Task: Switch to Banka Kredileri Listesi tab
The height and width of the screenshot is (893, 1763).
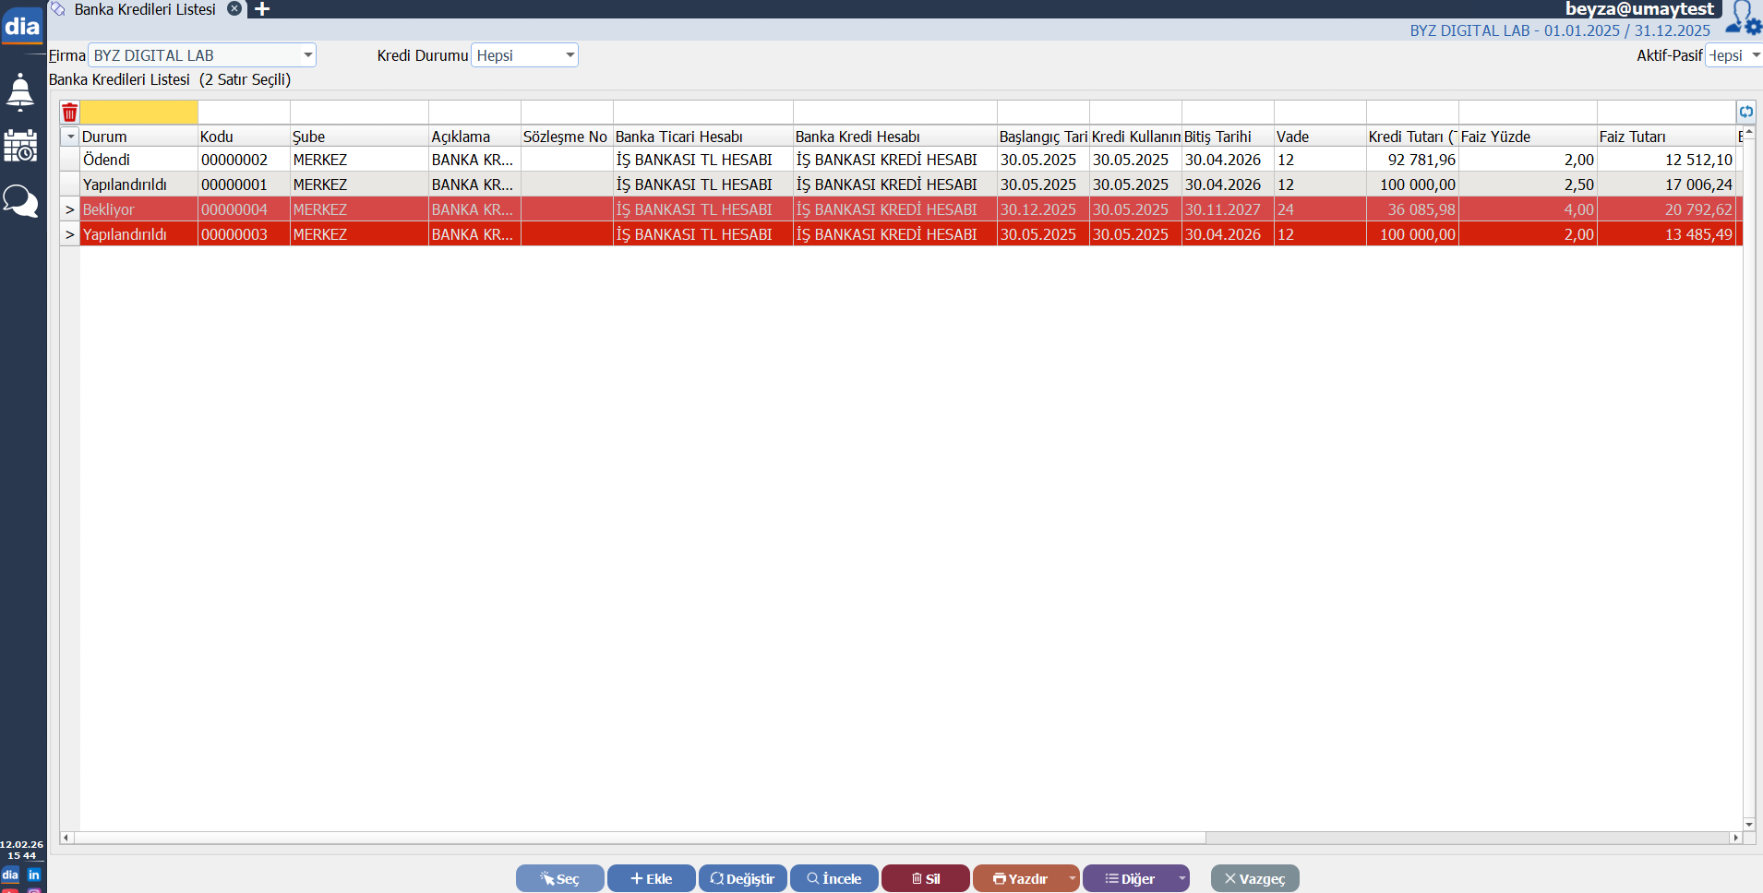Action: tap(145, 9)
